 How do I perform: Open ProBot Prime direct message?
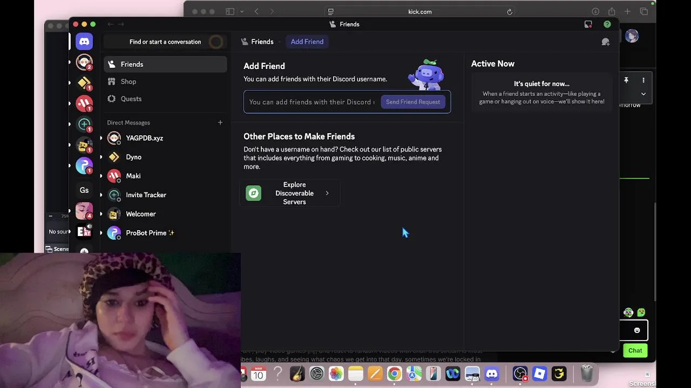[165, 233]
